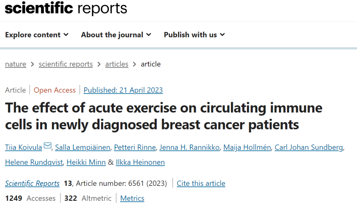Open scientific reports breadcrumb link
The height and width of the screenshot is (207, 357).
pos(65,64)
